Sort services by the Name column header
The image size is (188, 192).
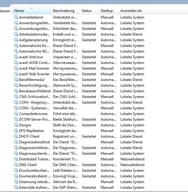32,11
